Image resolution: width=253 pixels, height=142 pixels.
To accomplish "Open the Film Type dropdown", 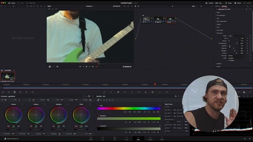I will click(x=236, y=56).
